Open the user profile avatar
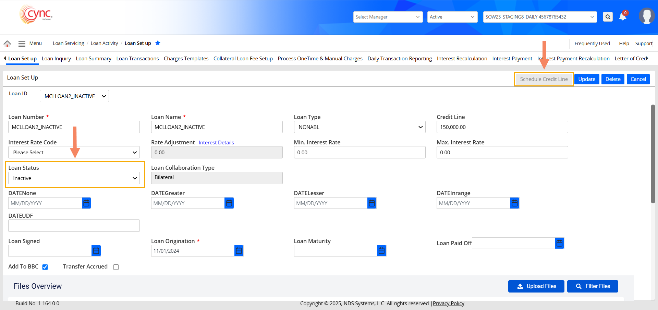This screenshot has height=310, width=658. (646, 16)
